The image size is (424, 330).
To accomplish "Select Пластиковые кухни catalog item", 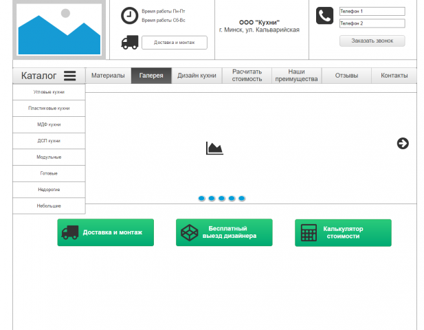I will (x=49, y=108).
